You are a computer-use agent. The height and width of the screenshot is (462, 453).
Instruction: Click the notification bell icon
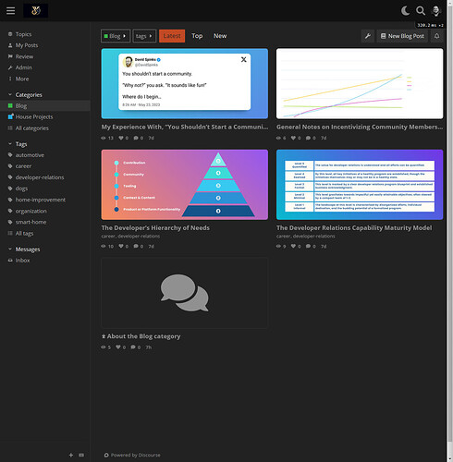point(436,36)
